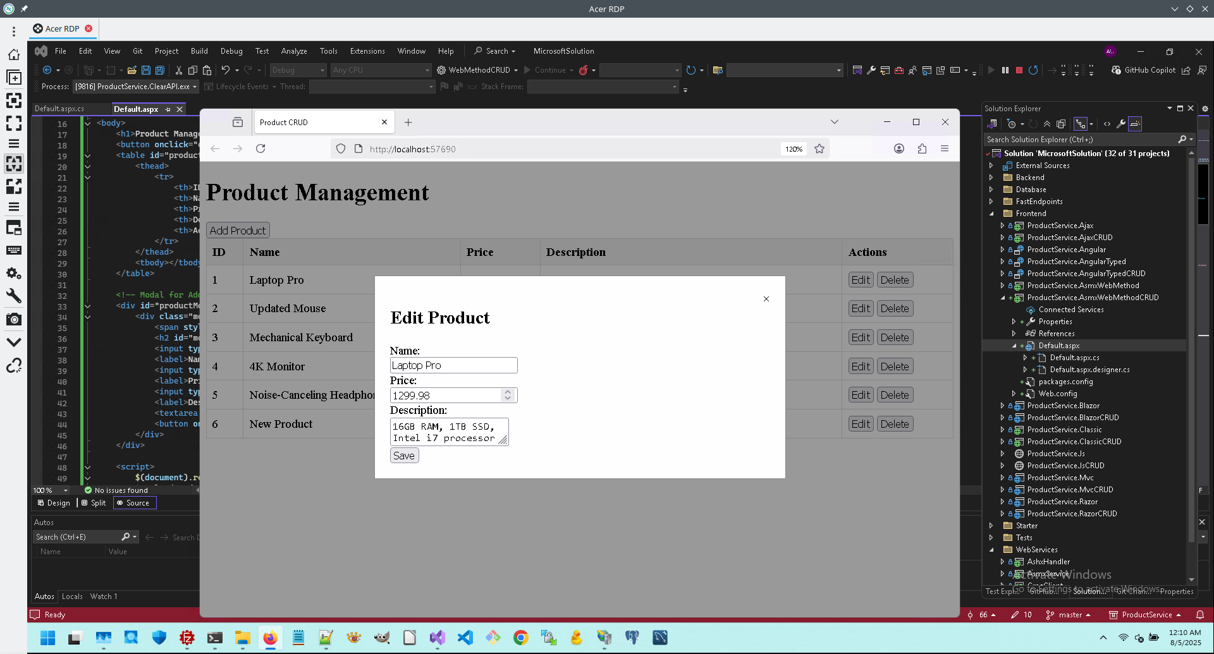Viewport: 1214px width, 654px height.
Task: Click View Code icon in Solution Explorer toolbar
Action: pos(1107,124)
